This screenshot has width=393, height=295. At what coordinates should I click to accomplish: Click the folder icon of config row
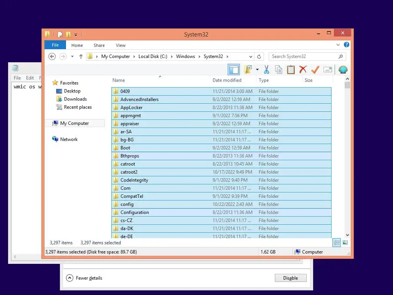point(116,204)
